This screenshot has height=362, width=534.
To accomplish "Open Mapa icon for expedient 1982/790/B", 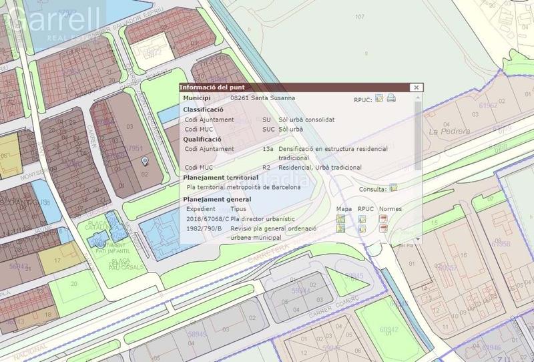I will pyautogui.click(x=341, y=228).
